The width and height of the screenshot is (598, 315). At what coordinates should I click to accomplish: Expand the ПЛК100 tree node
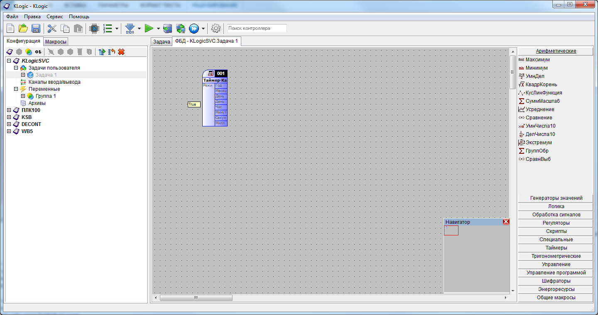pyautogui.click(x=9, y=110)
